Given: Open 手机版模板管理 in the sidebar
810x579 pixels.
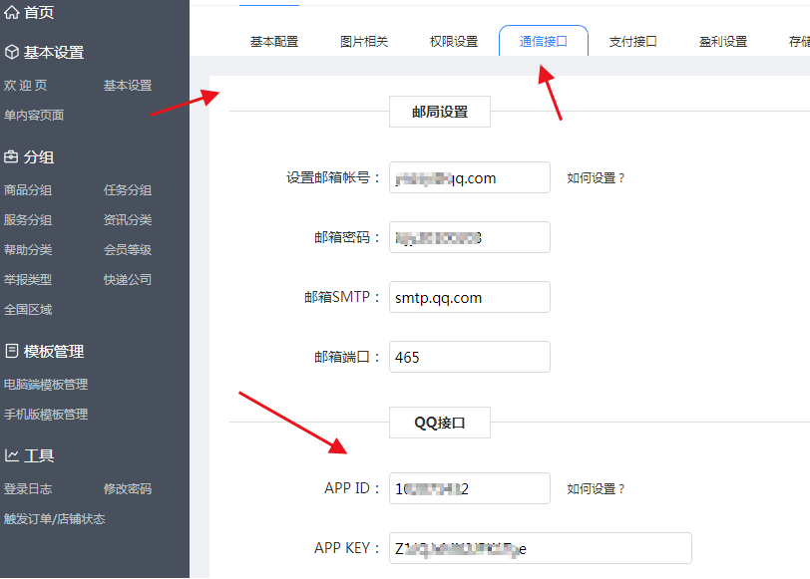Looking at the screenshot, I should click(46, 415).
